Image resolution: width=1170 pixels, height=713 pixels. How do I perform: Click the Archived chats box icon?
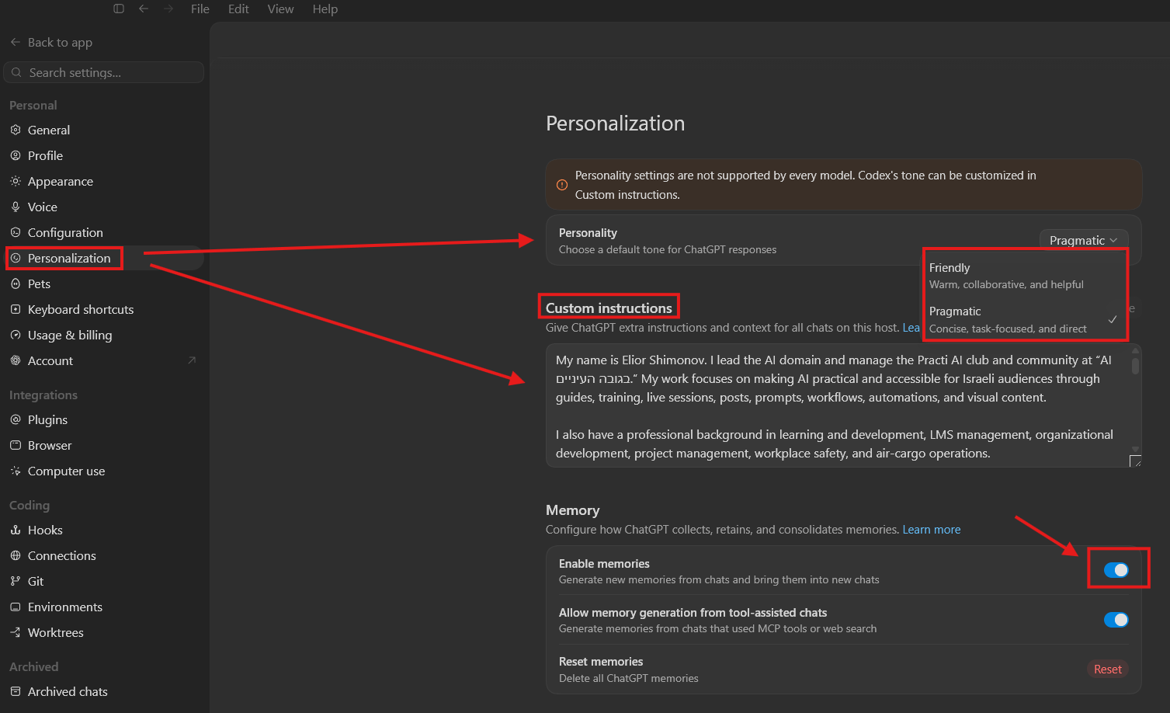(x=16, y=691)
